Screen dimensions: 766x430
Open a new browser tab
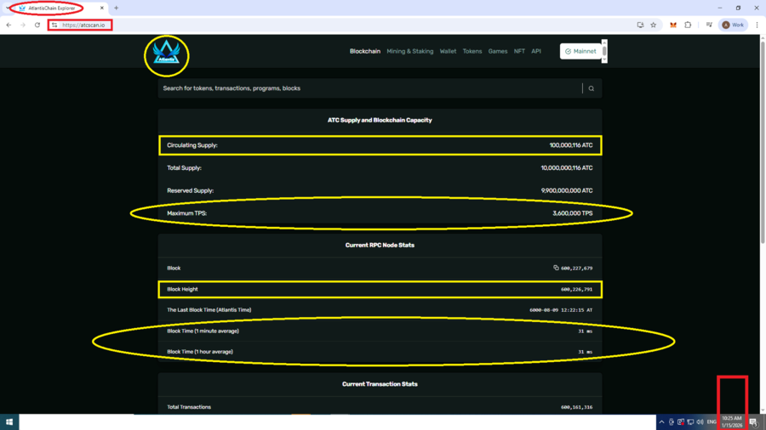(x=117, y=8)
